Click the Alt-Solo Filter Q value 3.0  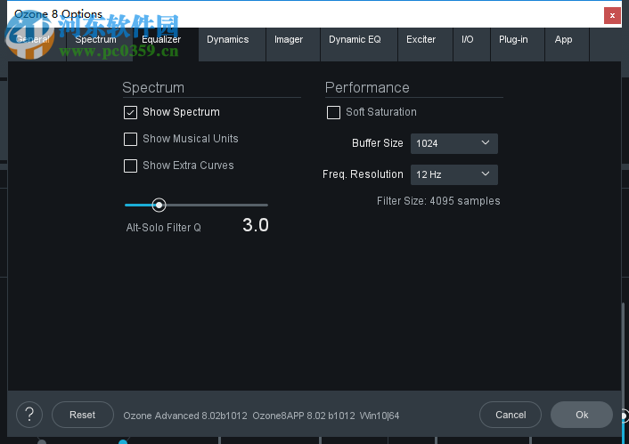[x=256, y=225]
